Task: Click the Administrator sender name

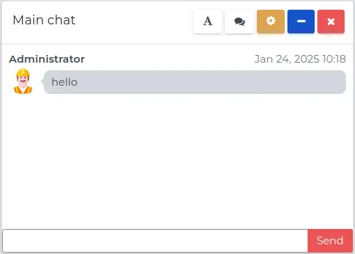Action: (x=47, y=59)
